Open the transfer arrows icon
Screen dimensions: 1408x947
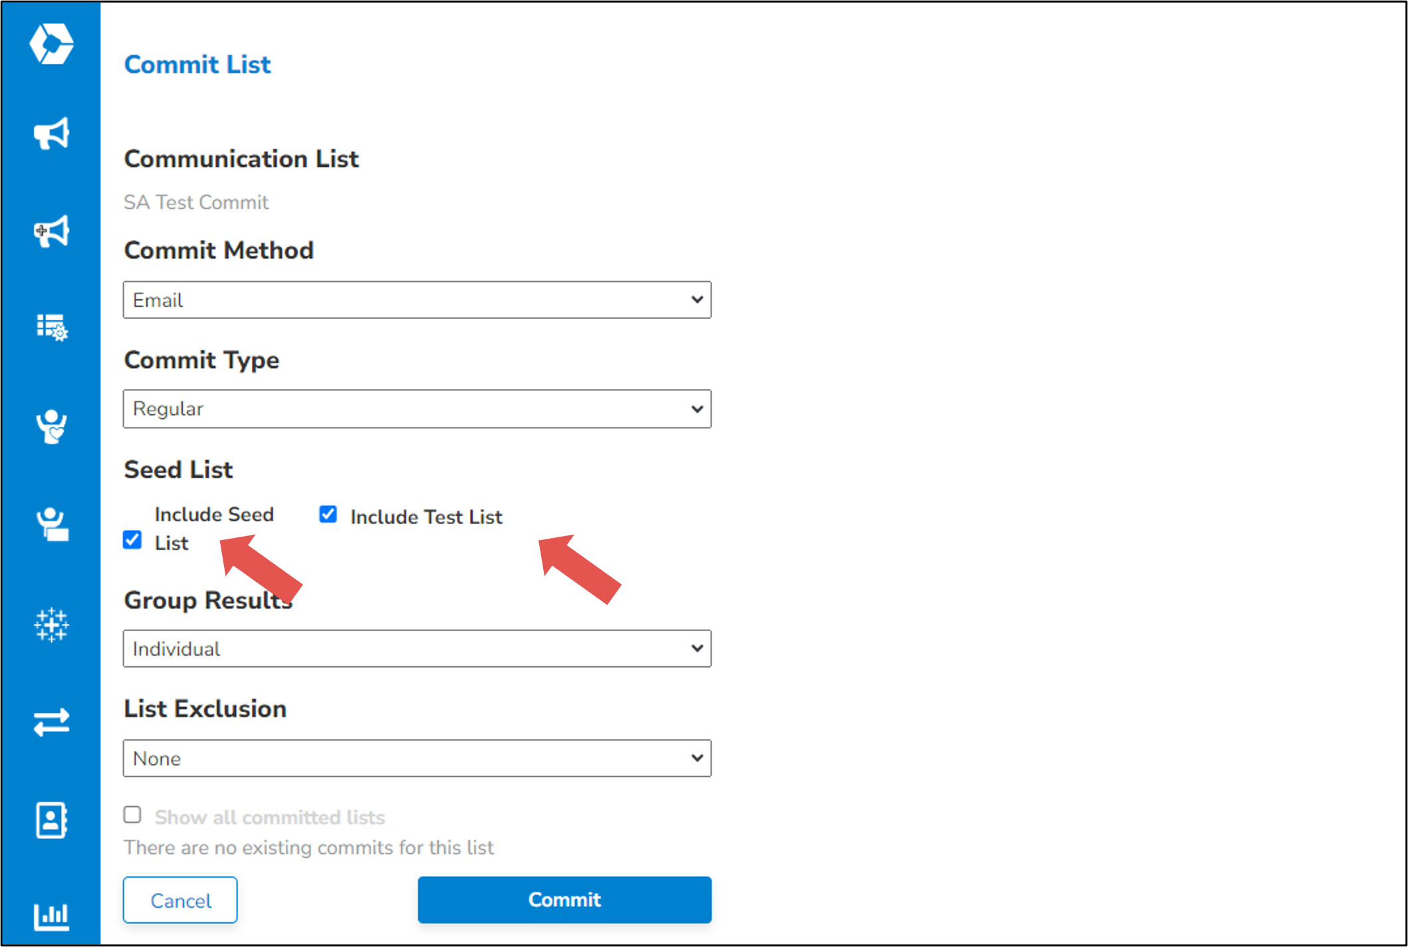(51, 722)
